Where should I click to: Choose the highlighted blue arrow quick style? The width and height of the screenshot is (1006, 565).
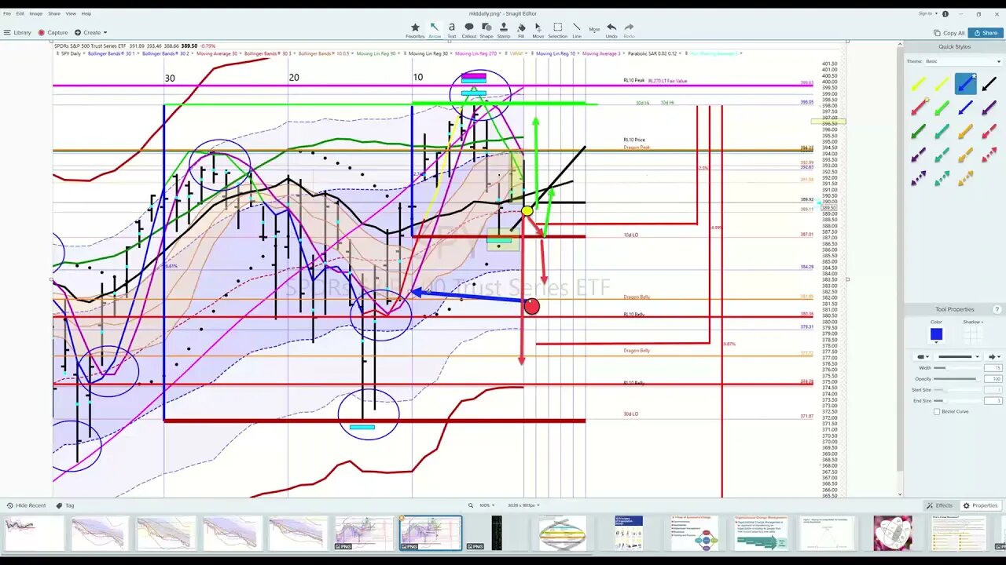[x=965, y=83]
